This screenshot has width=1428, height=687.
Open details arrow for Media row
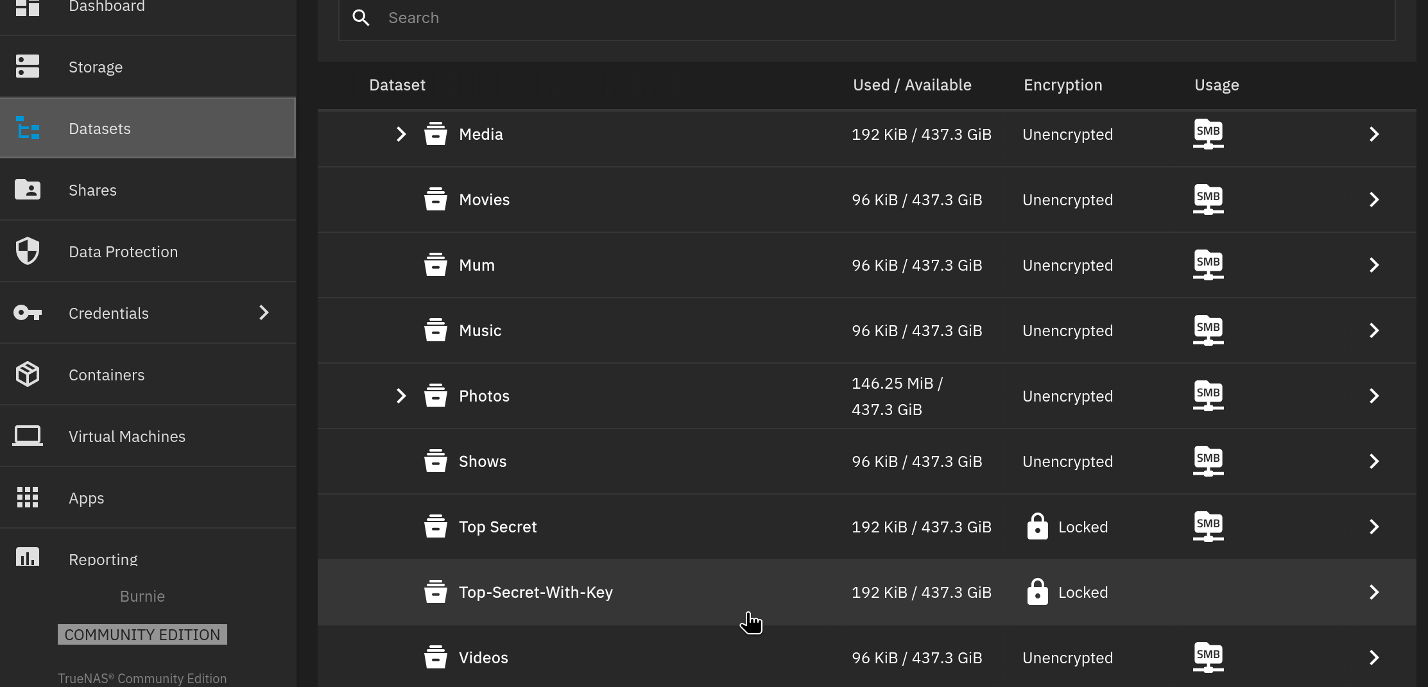1374,134
